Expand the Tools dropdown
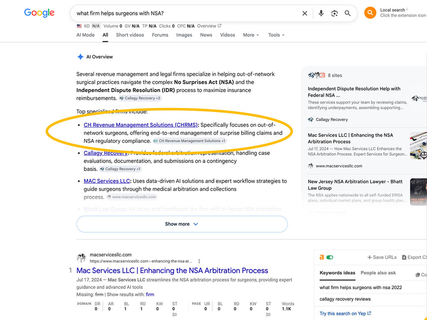 tap(276, 35)
